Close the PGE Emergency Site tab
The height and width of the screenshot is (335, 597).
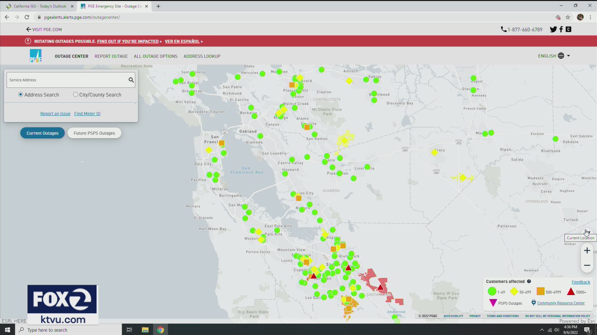pyautogui.click(x=146, y=7)
